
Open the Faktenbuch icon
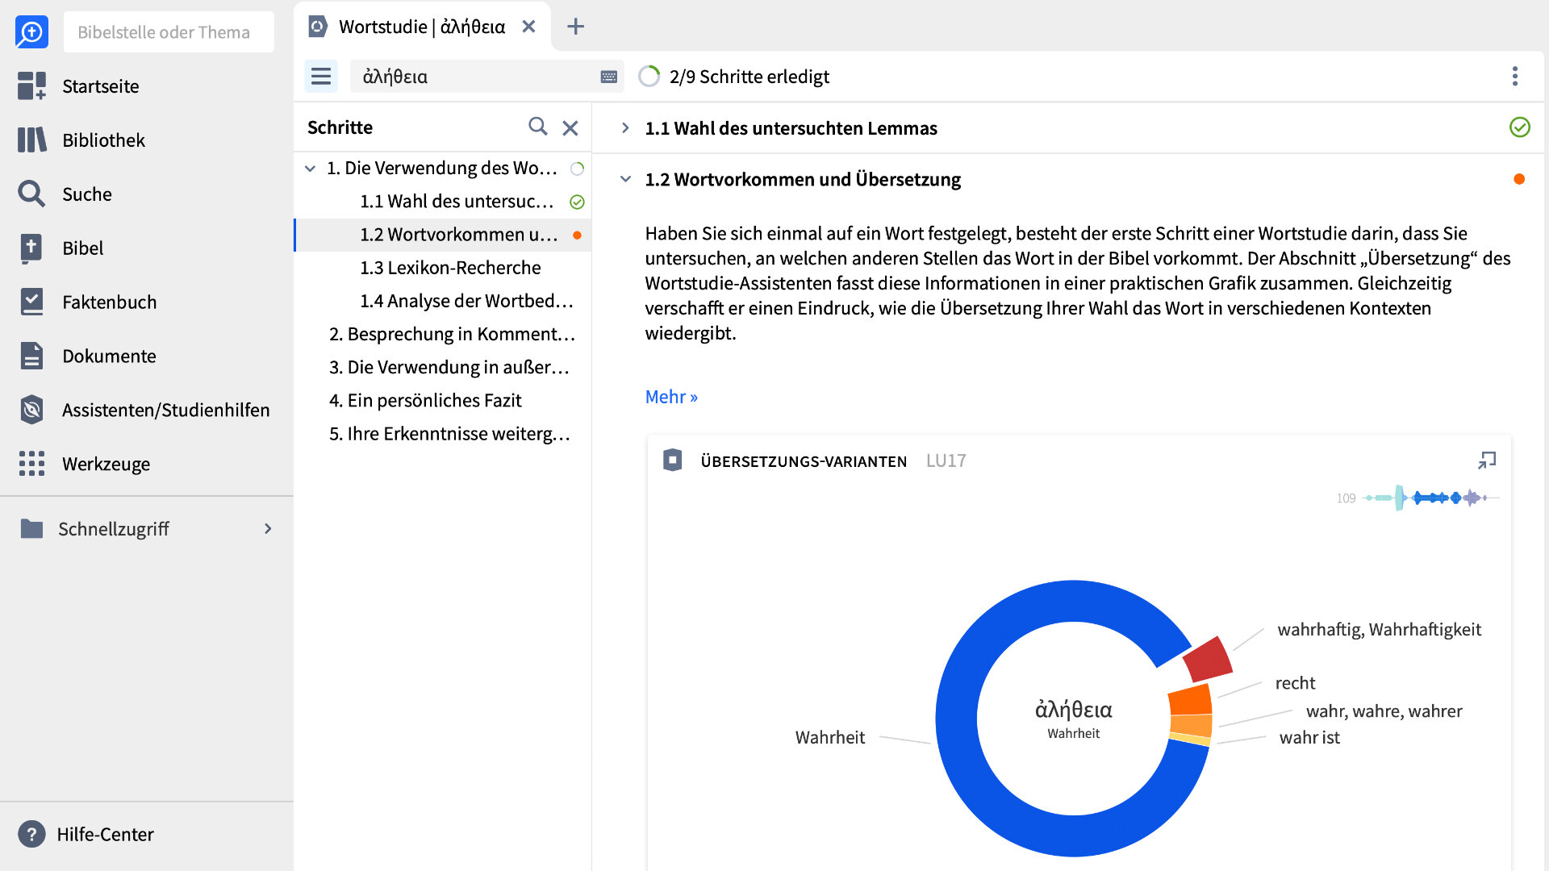click(x=31, y=302)
